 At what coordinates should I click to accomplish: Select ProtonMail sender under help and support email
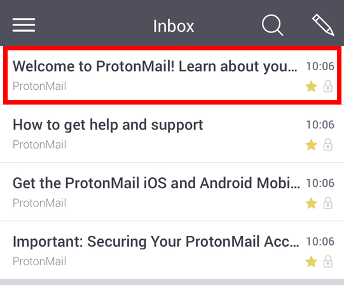[39, 145]
